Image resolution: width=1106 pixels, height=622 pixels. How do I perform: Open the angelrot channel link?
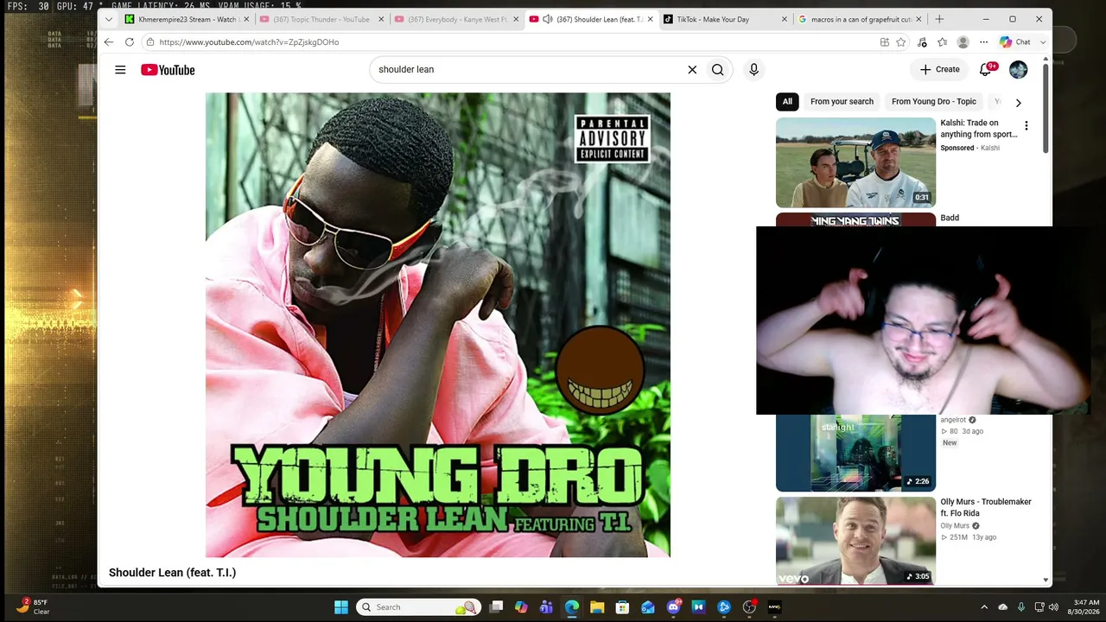[953, 420]
